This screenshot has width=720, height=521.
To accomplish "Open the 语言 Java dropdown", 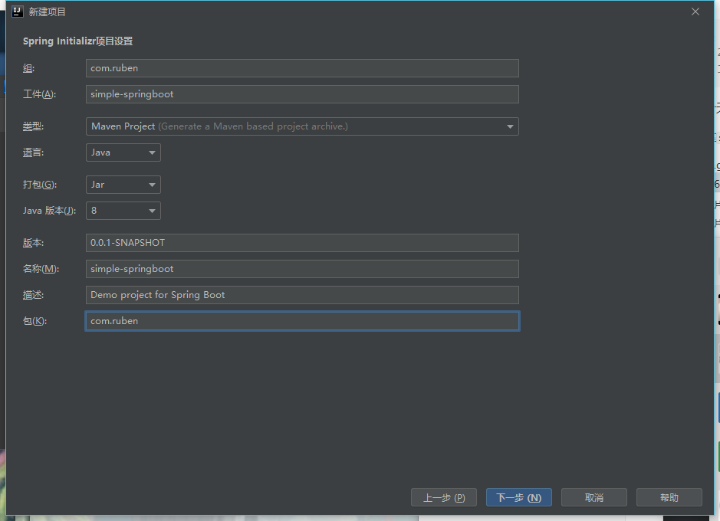I will [123, 152].
